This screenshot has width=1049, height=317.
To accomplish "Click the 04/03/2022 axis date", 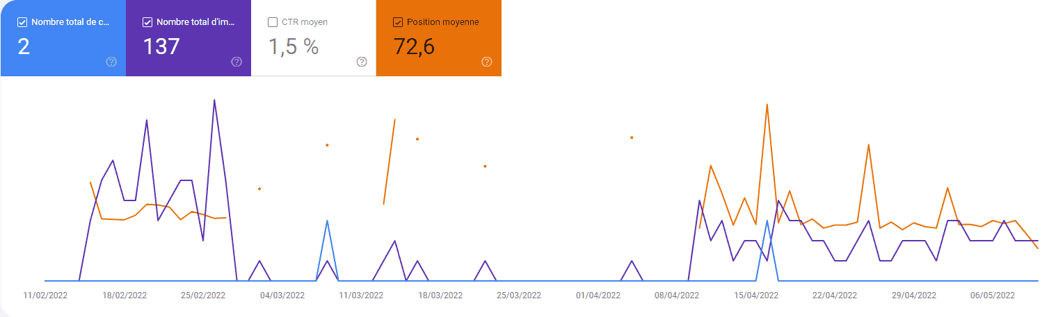I will coord(282,295).
